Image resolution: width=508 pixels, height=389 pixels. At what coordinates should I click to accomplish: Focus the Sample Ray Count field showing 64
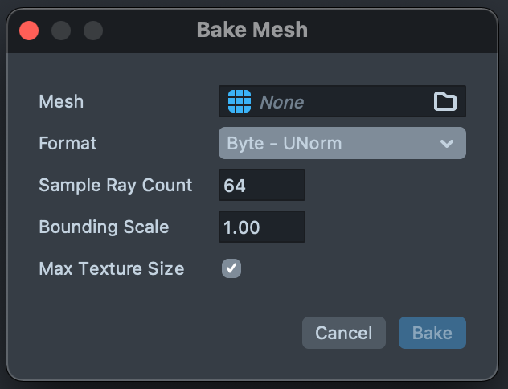pos(262,185)
